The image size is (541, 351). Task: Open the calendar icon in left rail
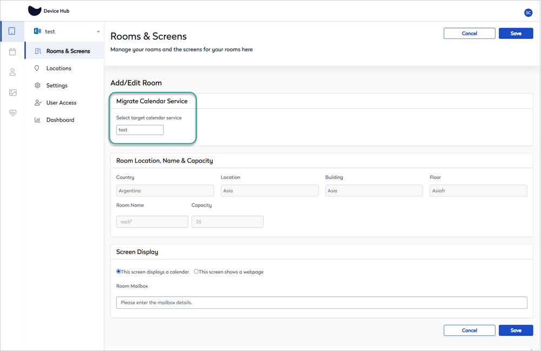(x=12, y=52)
